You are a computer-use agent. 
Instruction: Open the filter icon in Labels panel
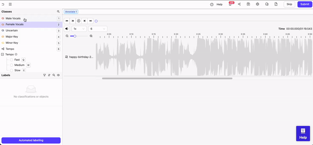click(45, 75)
